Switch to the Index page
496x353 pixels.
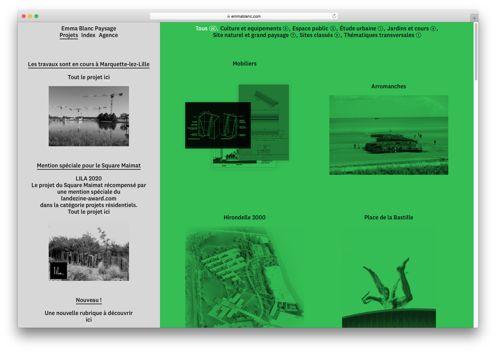(x=88, y=35)
